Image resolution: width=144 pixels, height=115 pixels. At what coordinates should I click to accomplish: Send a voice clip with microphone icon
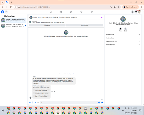tap(30, 102)
